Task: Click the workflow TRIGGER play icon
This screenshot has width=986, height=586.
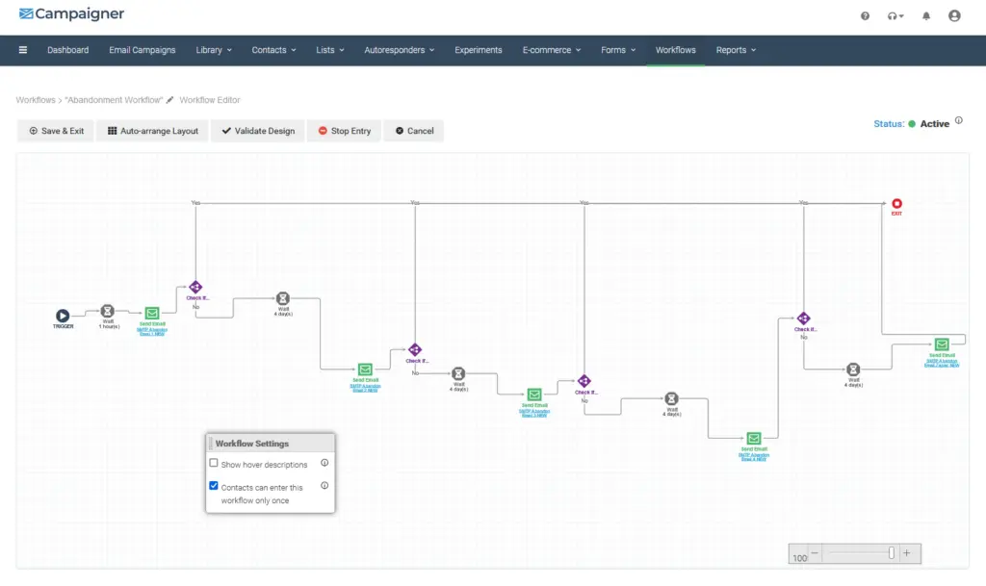Action: [x=63, y=315]
